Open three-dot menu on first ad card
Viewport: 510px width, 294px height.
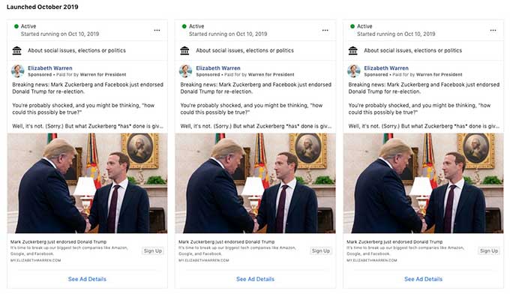pyautogui.click(x=157, y=30)
